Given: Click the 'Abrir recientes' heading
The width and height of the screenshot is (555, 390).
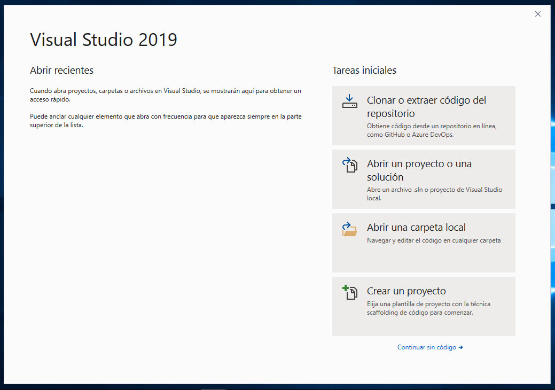Looking at the screenshot, I should (61, 71).
